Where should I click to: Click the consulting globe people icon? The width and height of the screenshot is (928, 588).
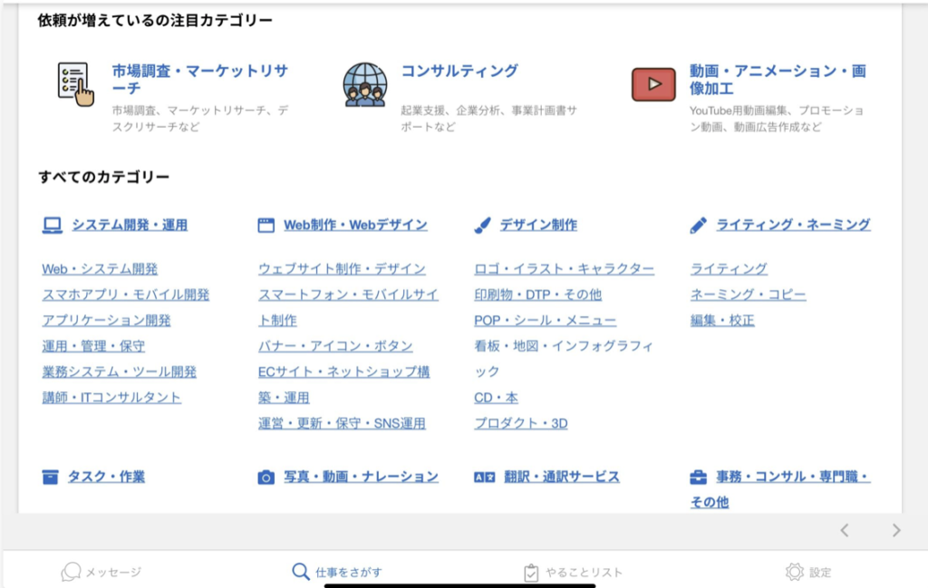tap(364, 84)
